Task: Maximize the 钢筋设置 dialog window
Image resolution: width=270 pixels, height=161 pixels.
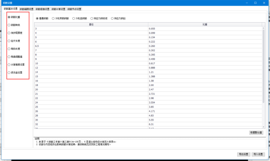Action: point(255,3)
